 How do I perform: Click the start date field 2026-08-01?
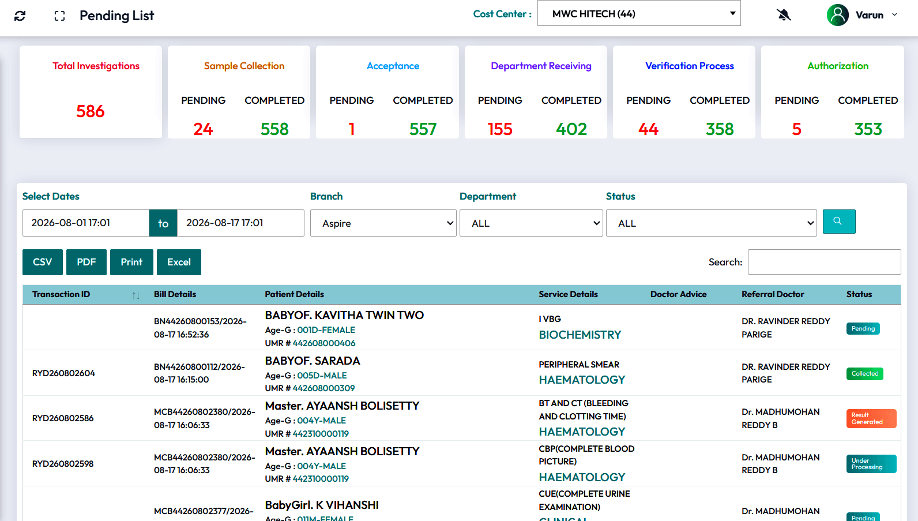coord(86,223)
